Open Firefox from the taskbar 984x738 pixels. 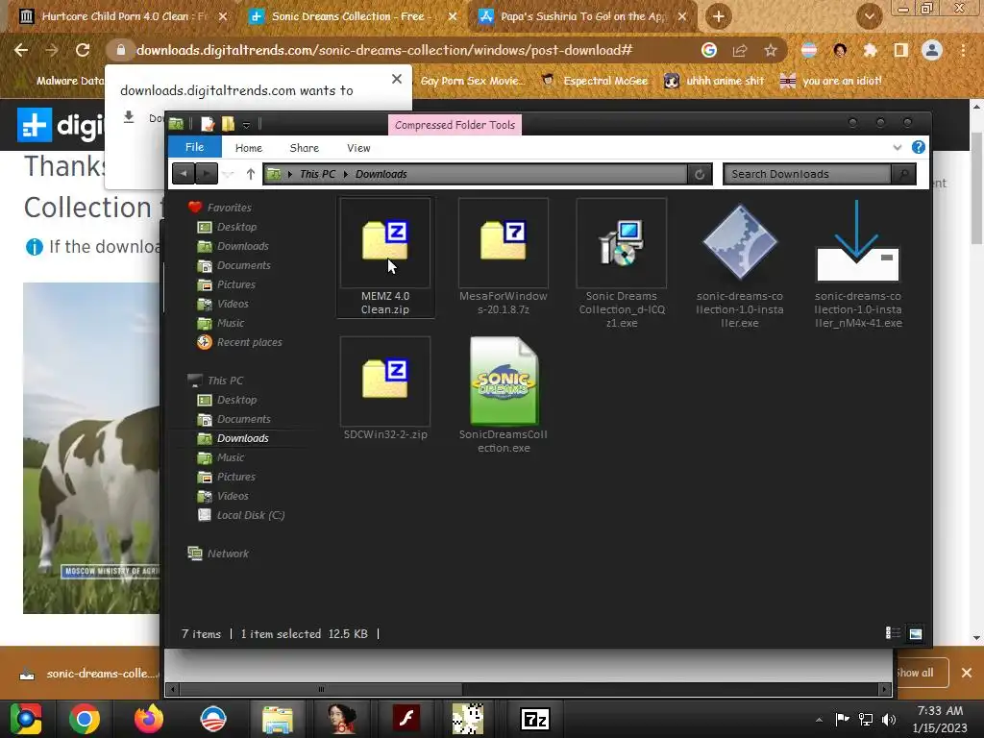click(149, 719)
